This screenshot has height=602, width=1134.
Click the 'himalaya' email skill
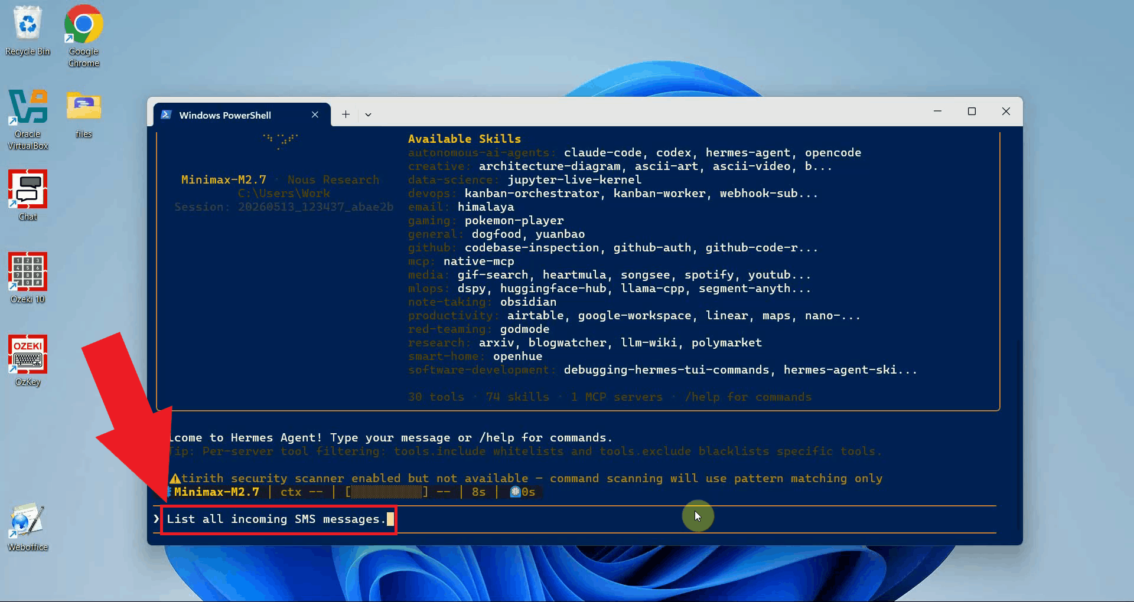point(485,207)
